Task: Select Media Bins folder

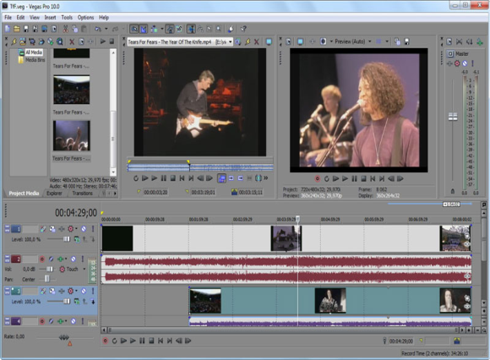Action: pos(35,60)
